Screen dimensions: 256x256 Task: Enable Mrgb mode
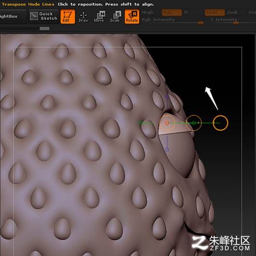[x=148, y=13]
